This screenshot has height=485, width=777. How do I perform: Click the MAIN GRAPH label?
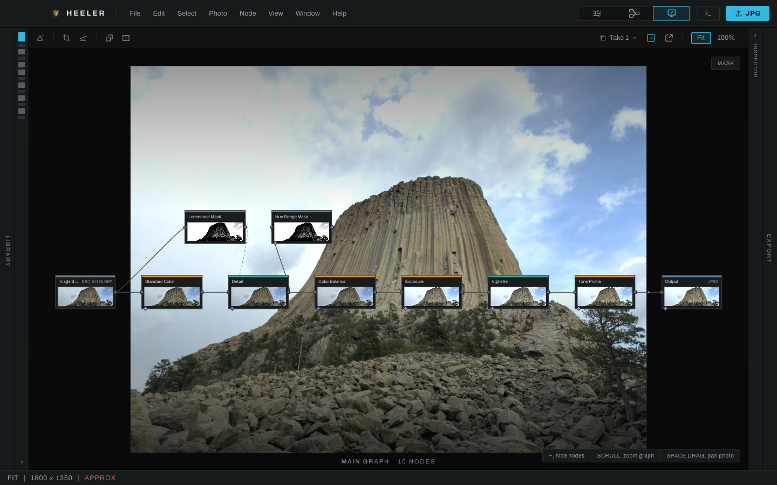(365, 461)
